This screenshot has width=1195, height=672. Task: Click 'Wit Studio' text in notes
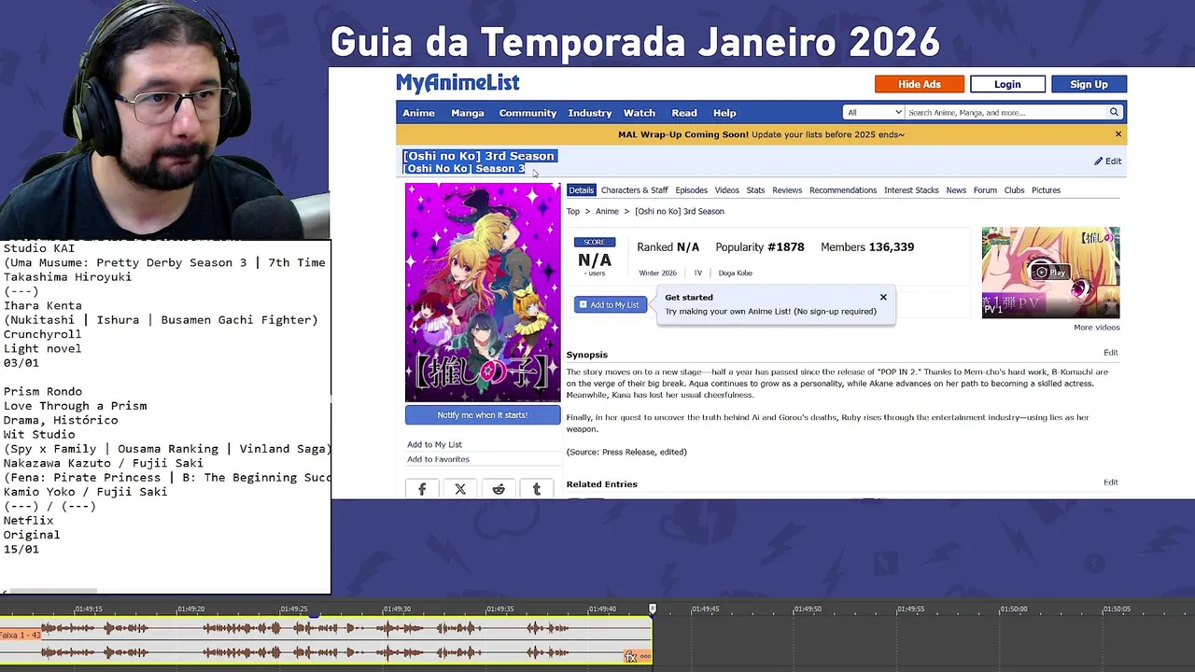click(39, 435)
